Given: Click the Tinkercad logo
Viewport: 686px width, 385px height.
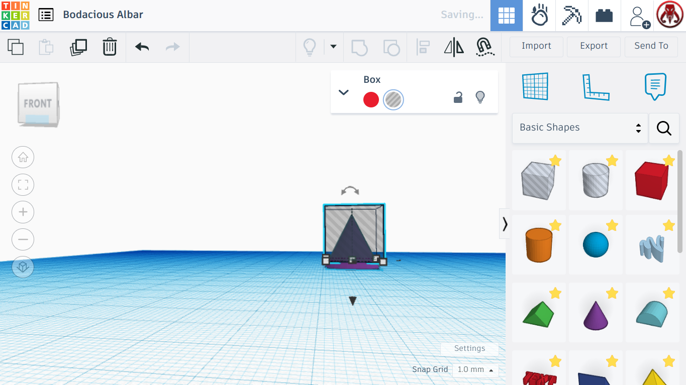Looking at the screenshot, I should 16,16.
